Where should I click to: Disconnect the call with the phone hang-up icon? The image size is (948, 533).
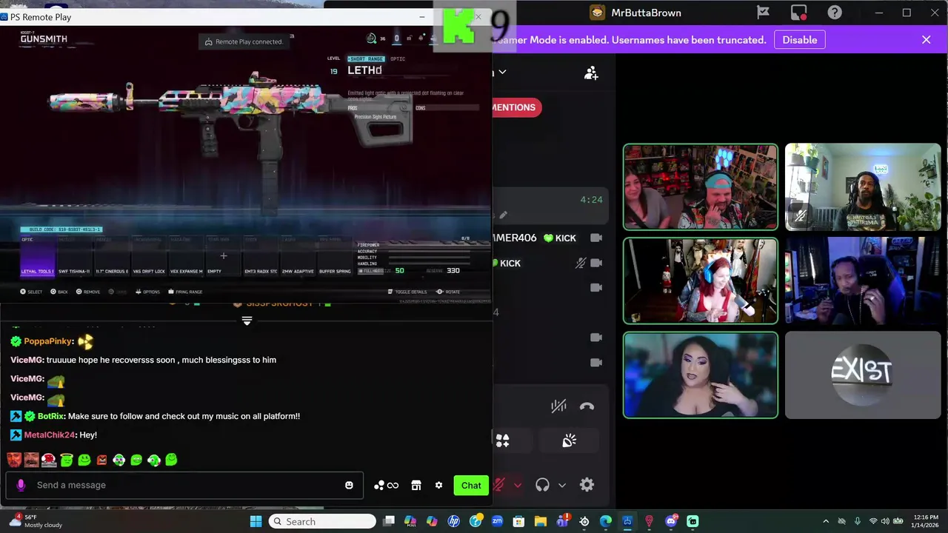pos(587,406)
